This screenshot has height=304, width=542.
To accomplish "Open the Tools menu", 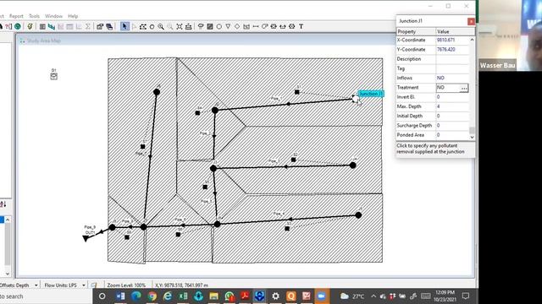I will 34,16.
